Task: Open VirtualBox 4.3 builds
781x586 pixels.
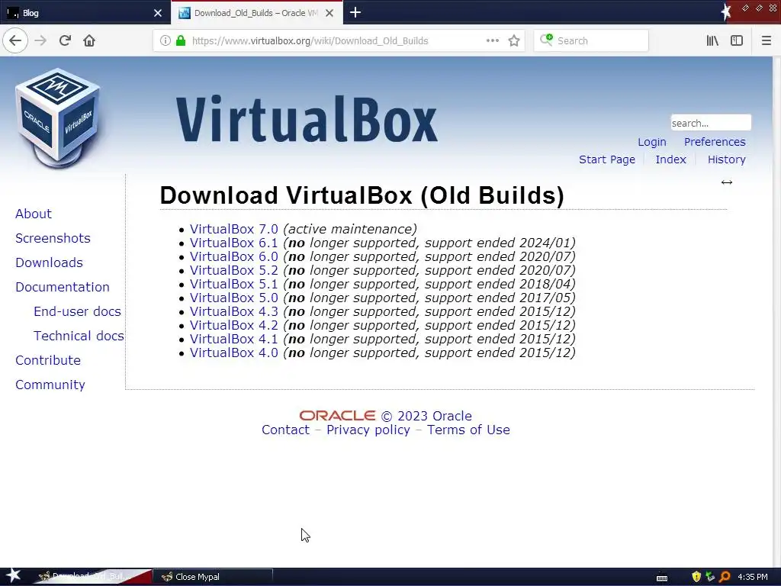Action: [x=233, y=311]
